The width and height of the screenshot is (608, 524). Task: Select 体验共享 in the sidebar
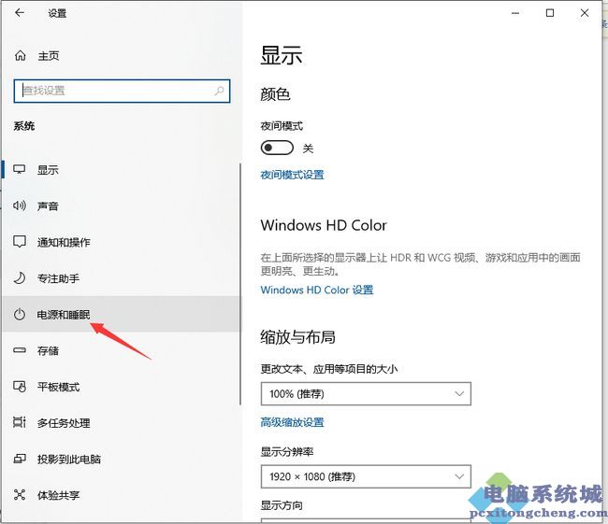[58, 495]
